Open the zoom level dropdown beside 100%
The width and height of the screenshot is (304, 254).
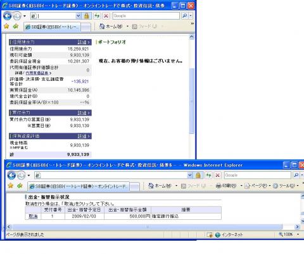(298, 234)
